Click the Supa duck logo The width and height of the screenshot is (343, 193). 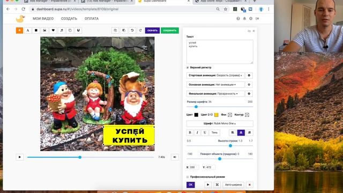click(x=20, y=19)
